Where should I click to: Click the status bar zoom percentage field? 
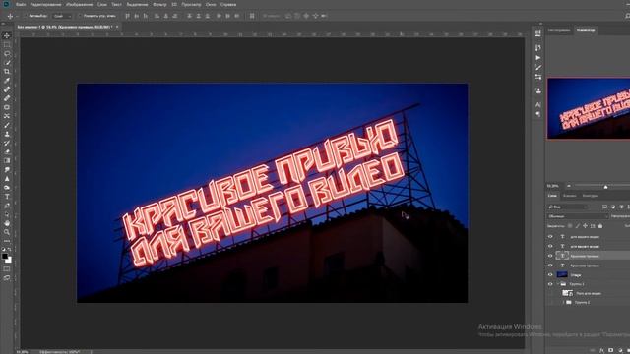[x=22, y=352]
